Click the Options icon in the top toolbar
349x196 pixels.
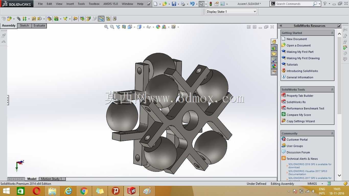pyautogui.click(x=223, y=4)
